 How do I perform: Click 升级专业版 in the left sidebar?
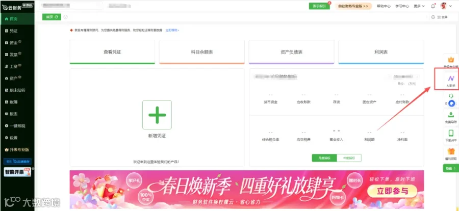coord(17,149)
